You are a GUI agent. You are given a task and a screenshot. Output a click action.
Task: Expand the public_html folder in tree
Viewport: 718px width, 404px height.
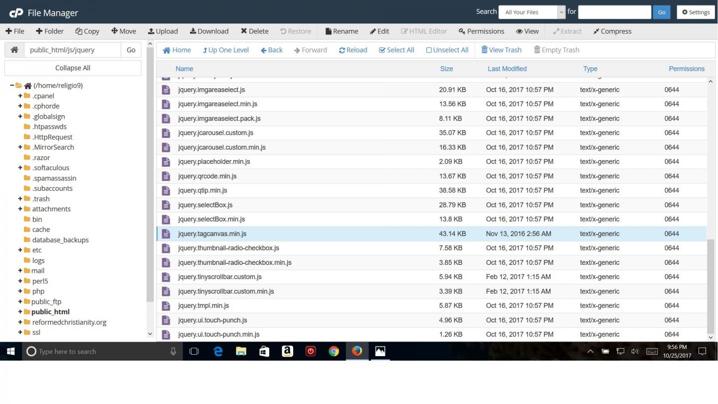point(20,312)
